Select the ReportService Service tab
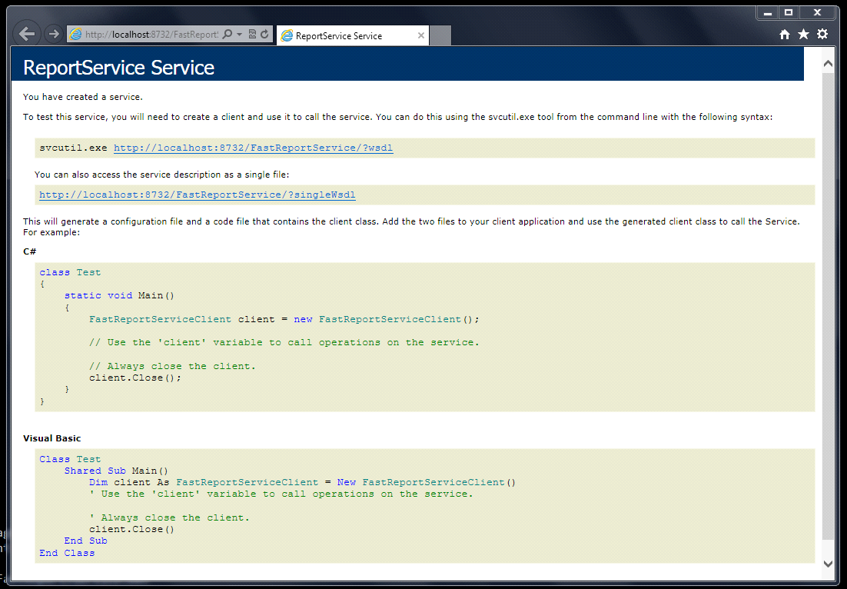Viewport: 847px width, 589px height. pyautogui.click(x=353, y=35)
